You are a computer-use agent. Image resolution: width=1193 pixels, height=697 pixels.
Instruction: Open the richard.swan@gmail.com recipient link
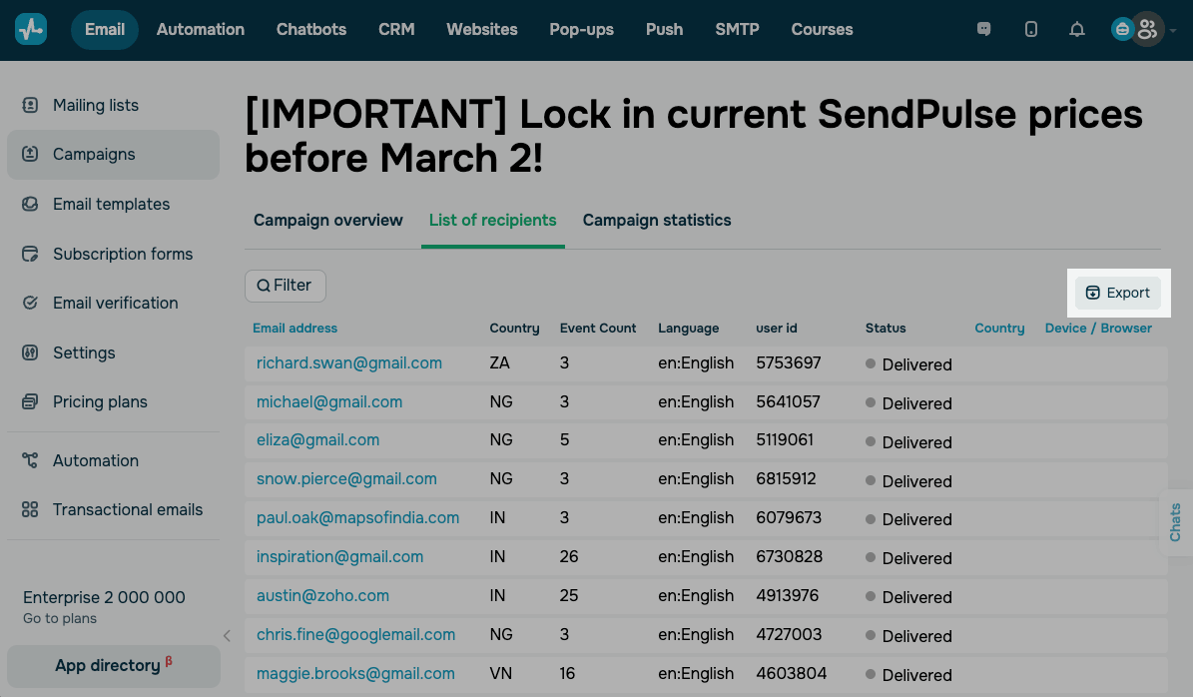pos(349,363)
